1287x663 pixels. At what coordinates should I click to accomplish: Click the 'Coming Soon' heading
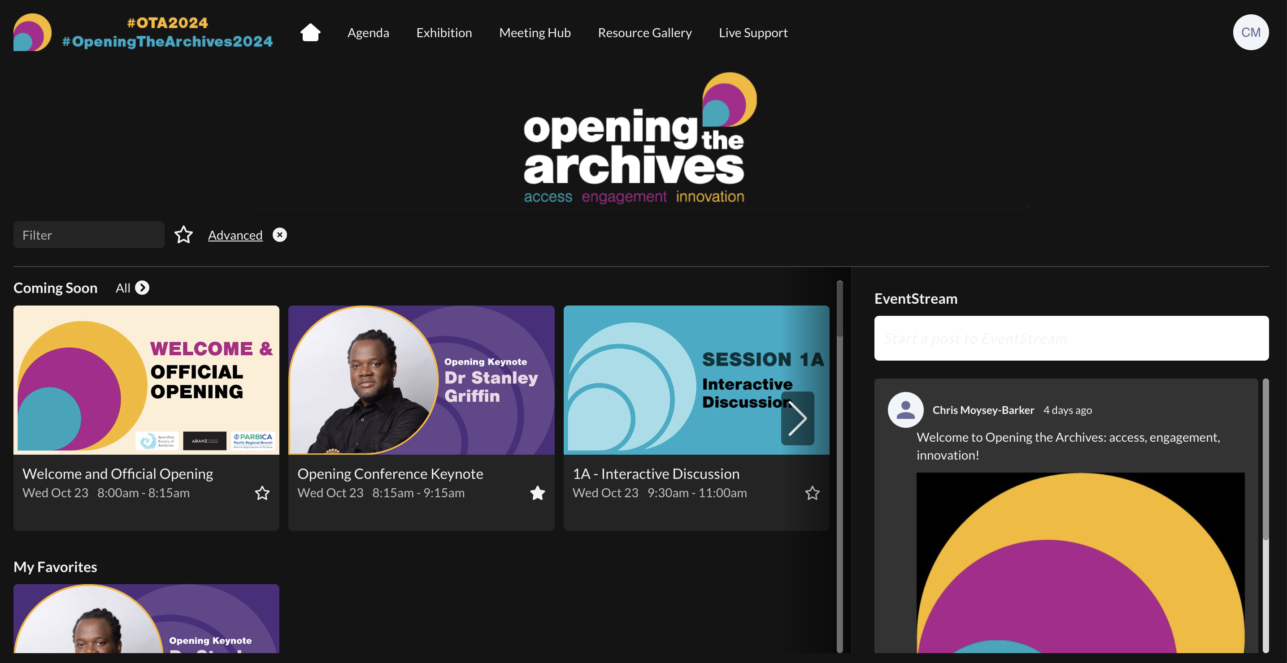pyautogui.click(x=56, y=288)
